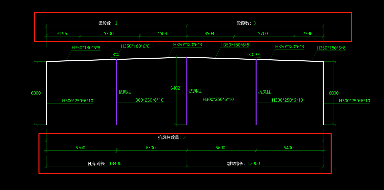
Task: Select H300*250*6*10 label of center wind column
Action: [218, 100]
